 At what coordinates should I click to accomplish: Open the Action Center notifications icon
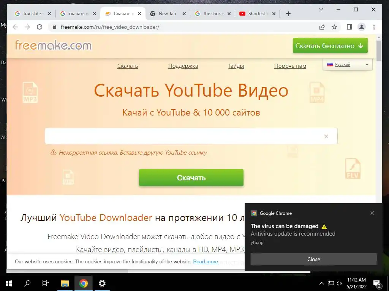(377, 283)
